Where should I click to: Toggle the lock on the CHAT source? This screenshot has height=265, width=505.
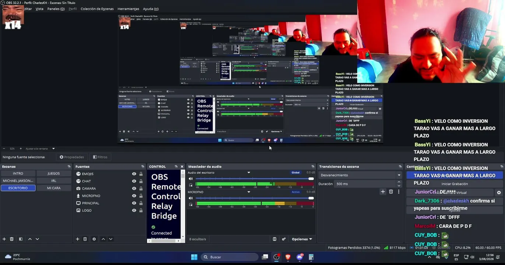141,181
